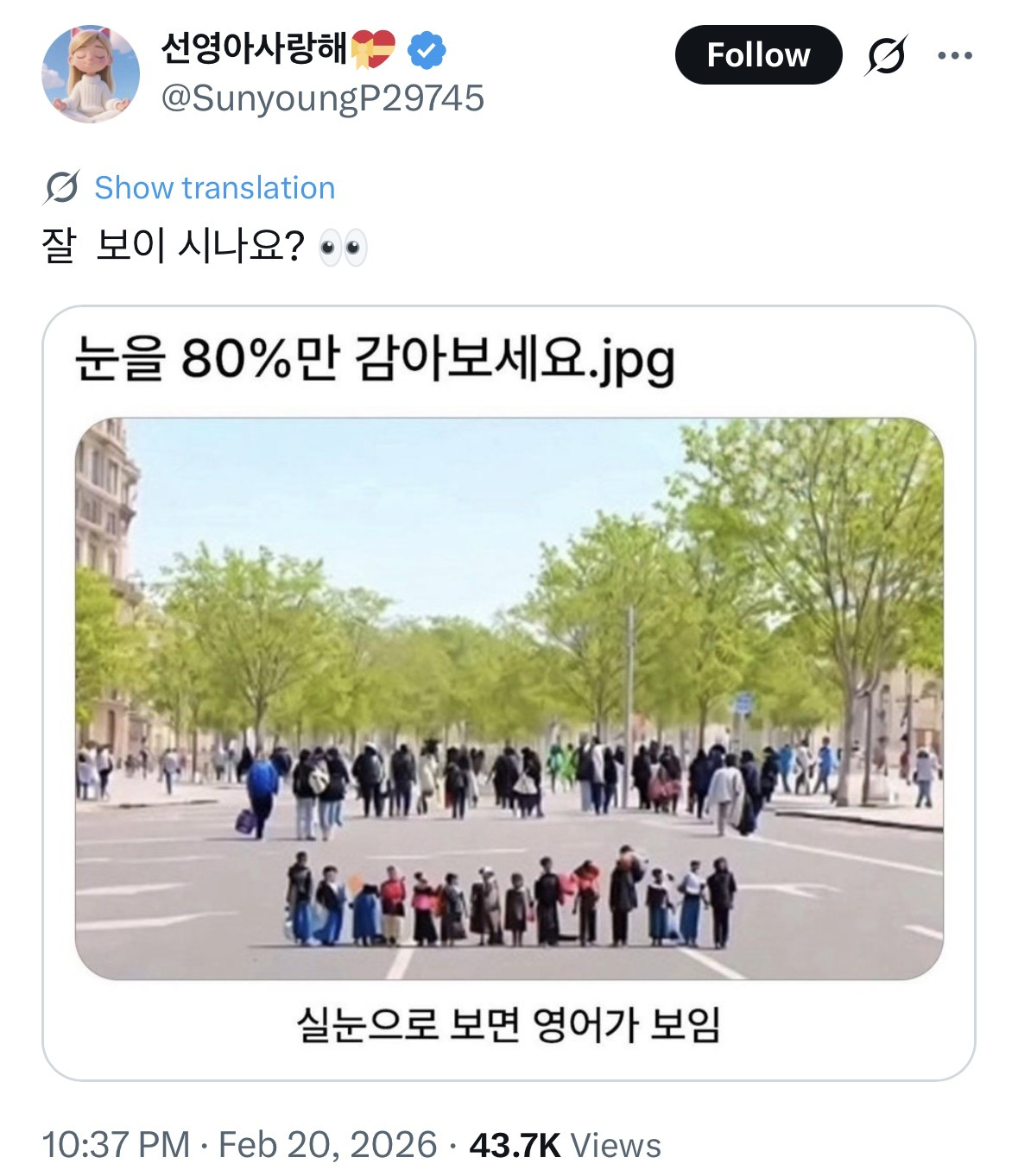Viewport: 1018px width, 1170px height.
Task: Open the profile avatar of 선영아사랑해
Action: (90, 74)
